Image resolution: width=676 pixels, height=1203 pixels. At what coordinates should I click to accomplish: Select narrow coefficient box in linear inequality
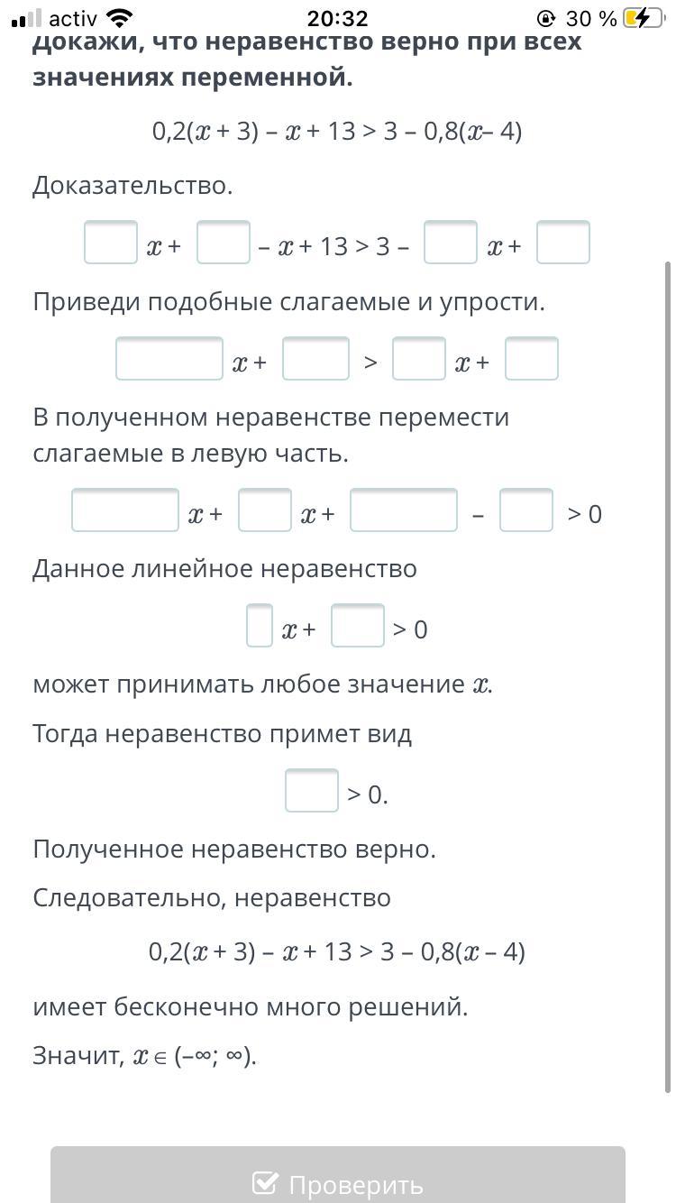click(260, 625)
